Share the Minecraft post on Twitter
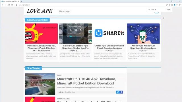Viewport: 182px width, 102px height. (118, 92)
